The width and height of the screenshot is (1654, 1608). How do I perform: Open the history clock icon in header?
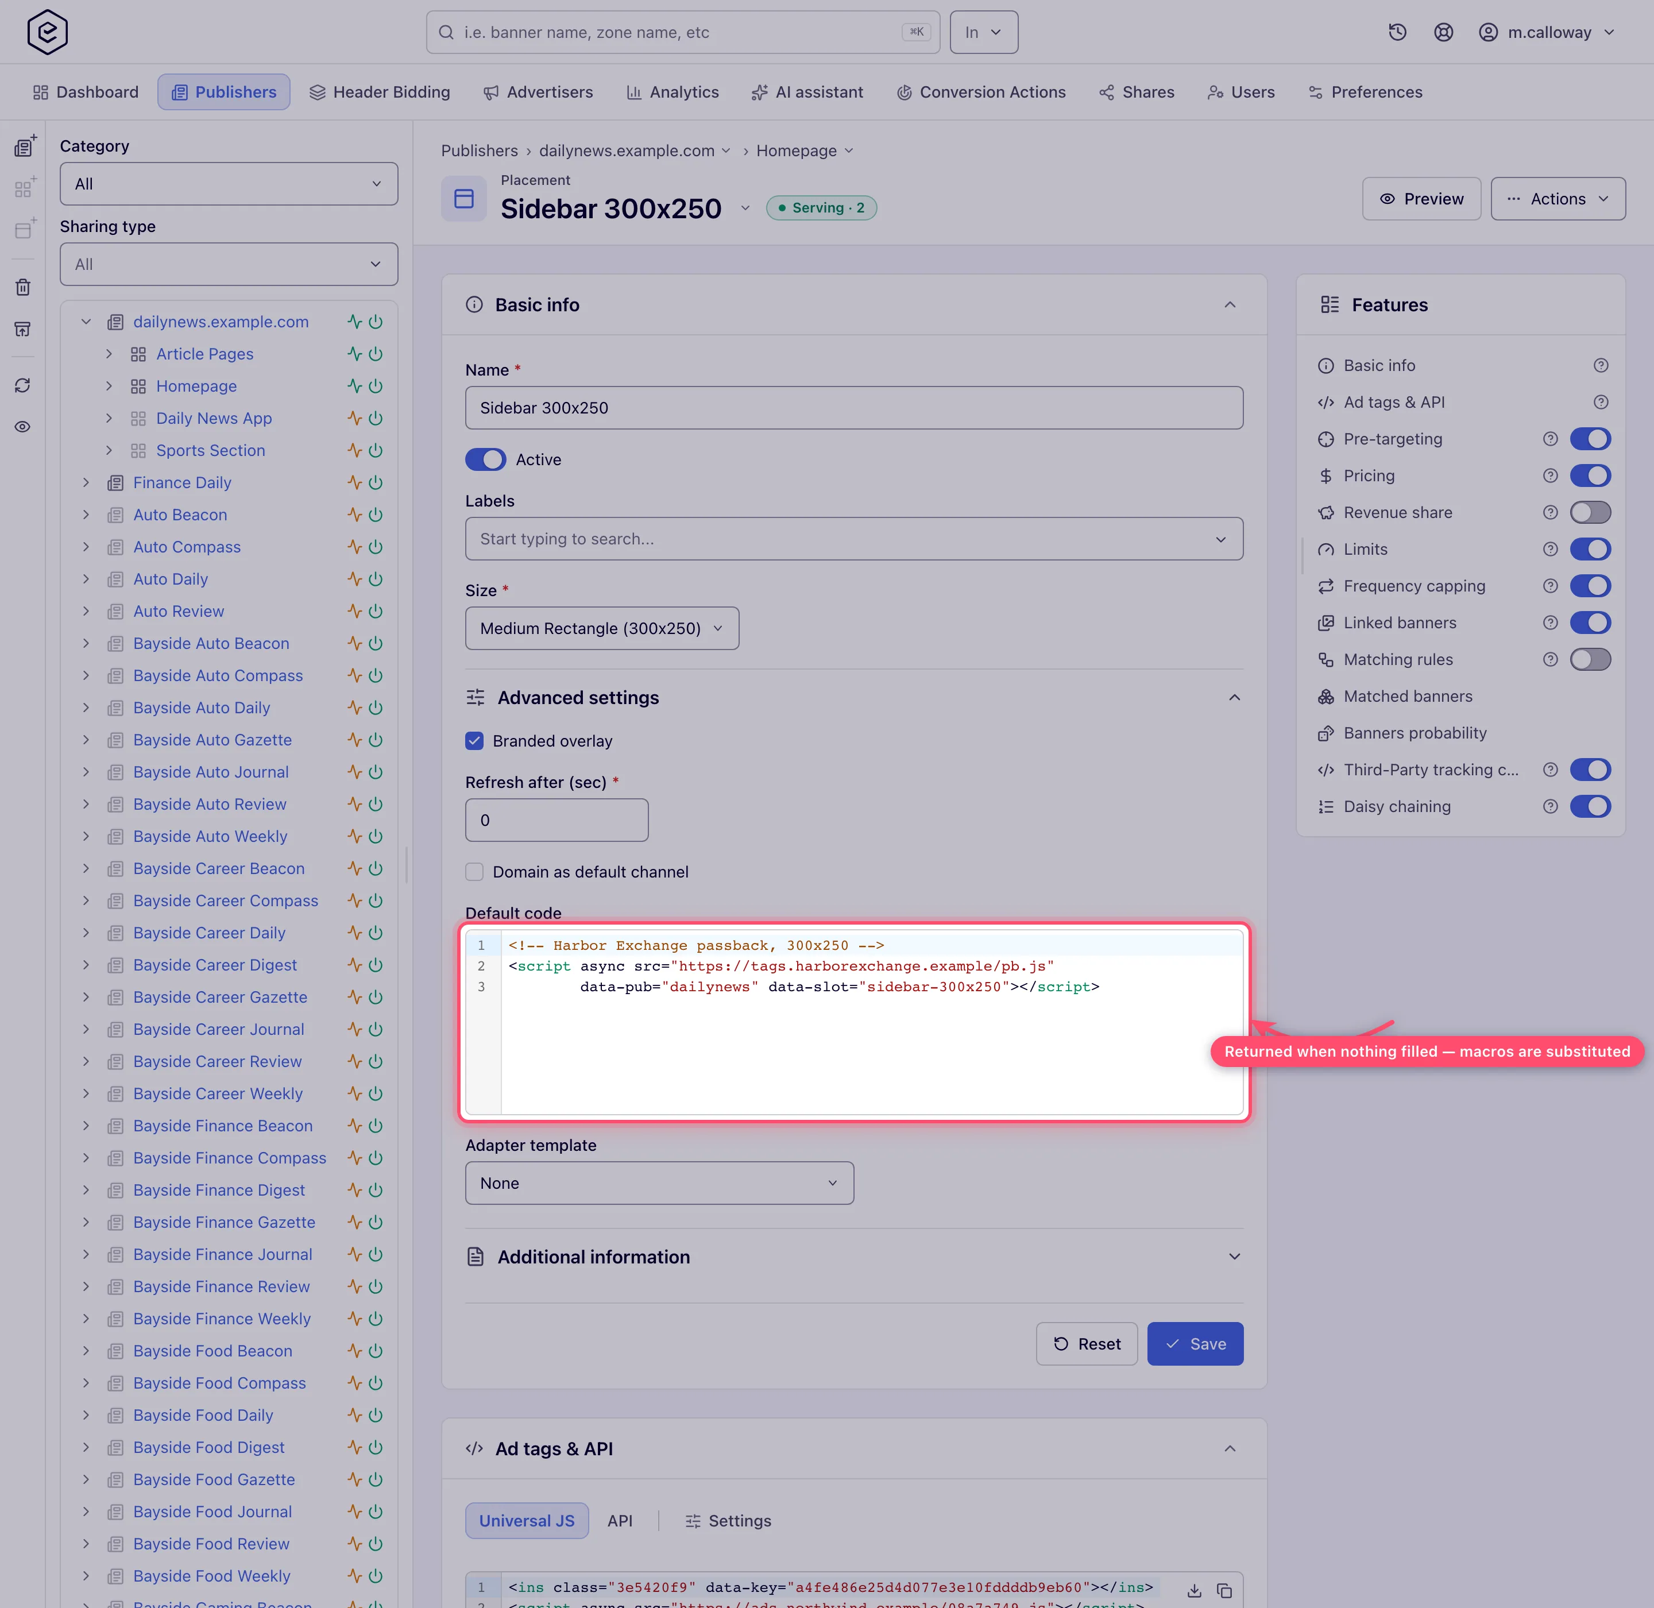coord(1397,32)
